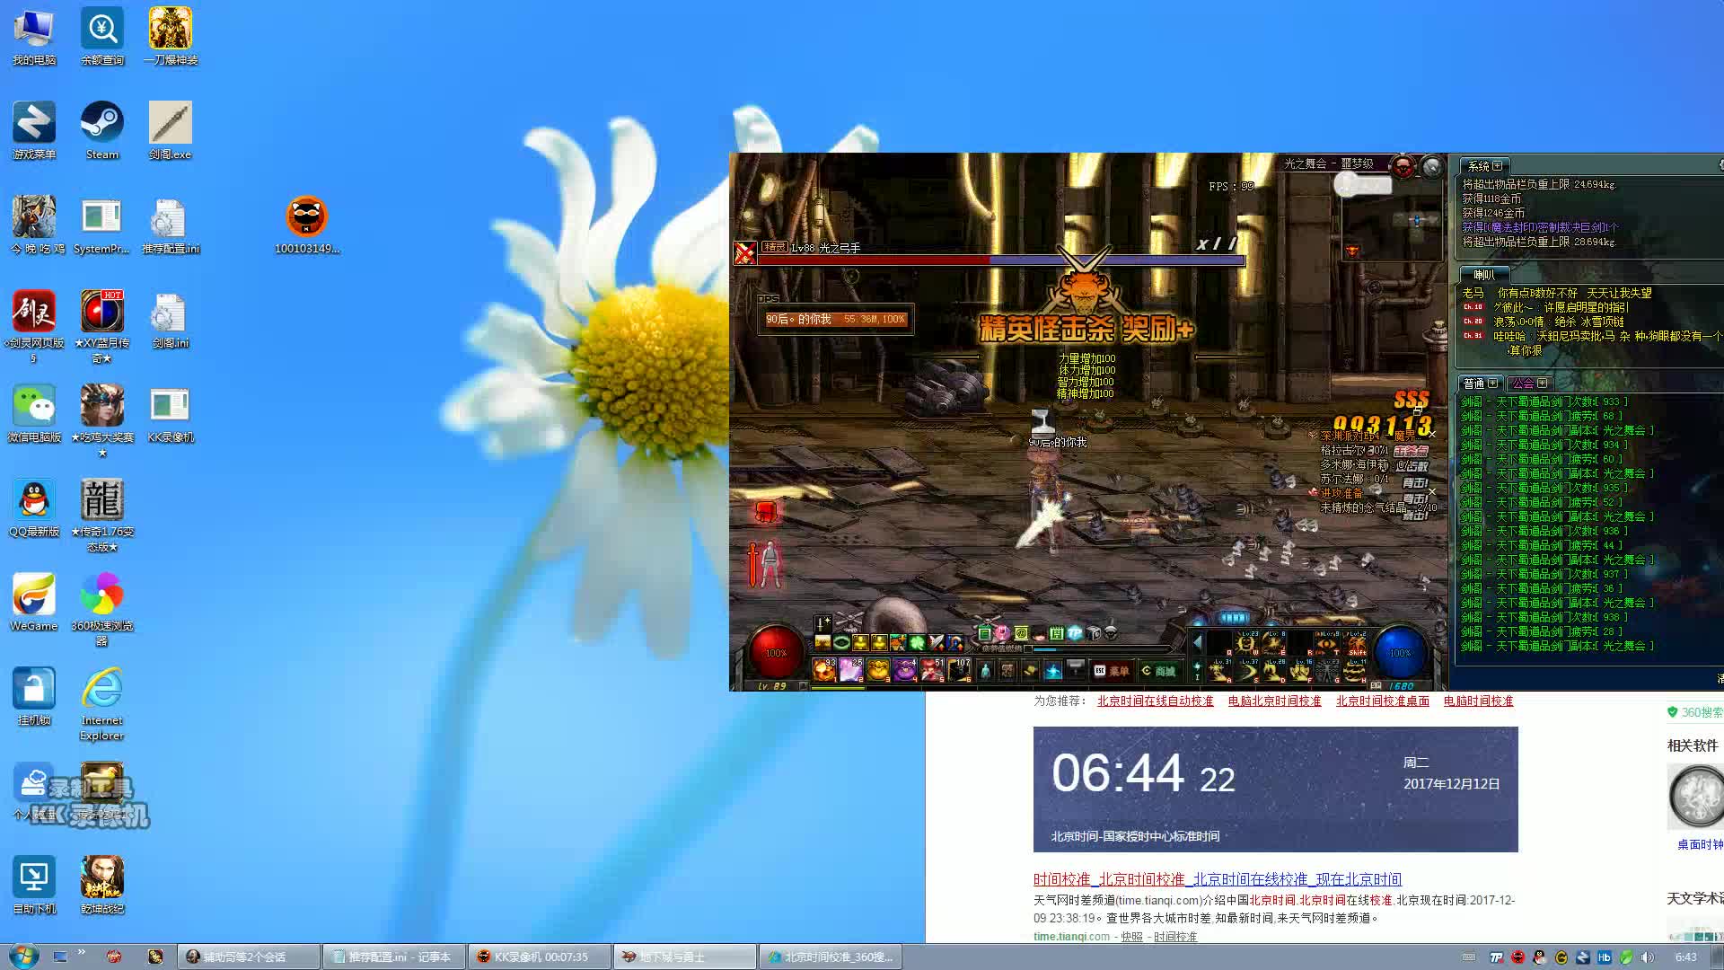Expand the 公会 chat tab plus box
This screenshot has height=970, width=1724.
[x=1543, y=383]
